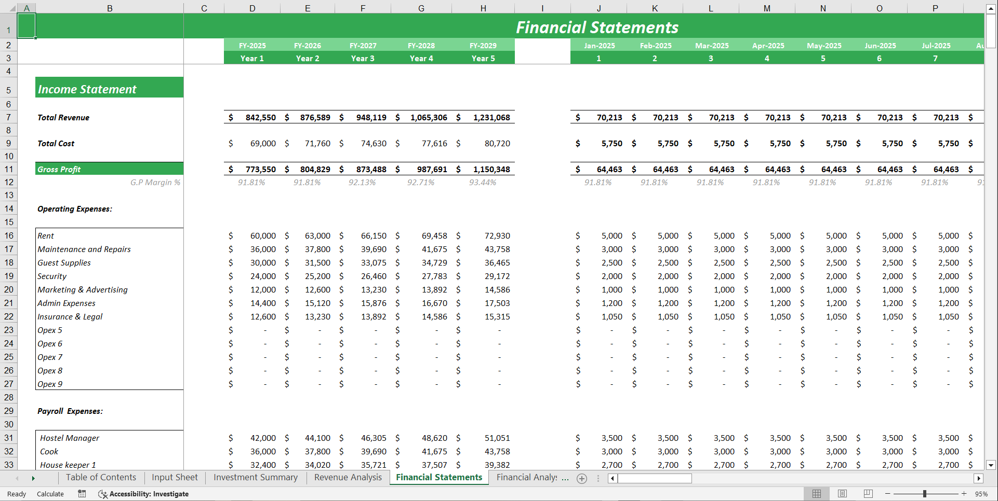Click the sheet tab options ellipsis

pyautogui.click(x=598, y=478)
